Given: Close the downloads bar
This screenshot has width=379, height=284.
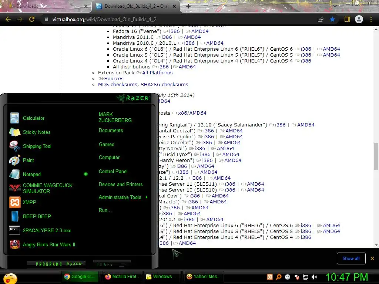Looking at the screenshot, I should click(372, 258).
